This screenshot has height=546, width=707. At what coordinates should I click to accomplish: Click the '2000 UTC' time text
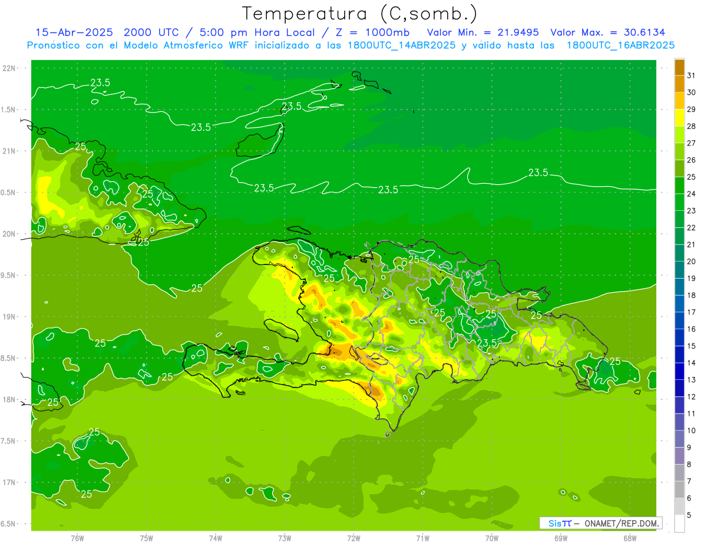pyautogui.click(x=151, y=32)
